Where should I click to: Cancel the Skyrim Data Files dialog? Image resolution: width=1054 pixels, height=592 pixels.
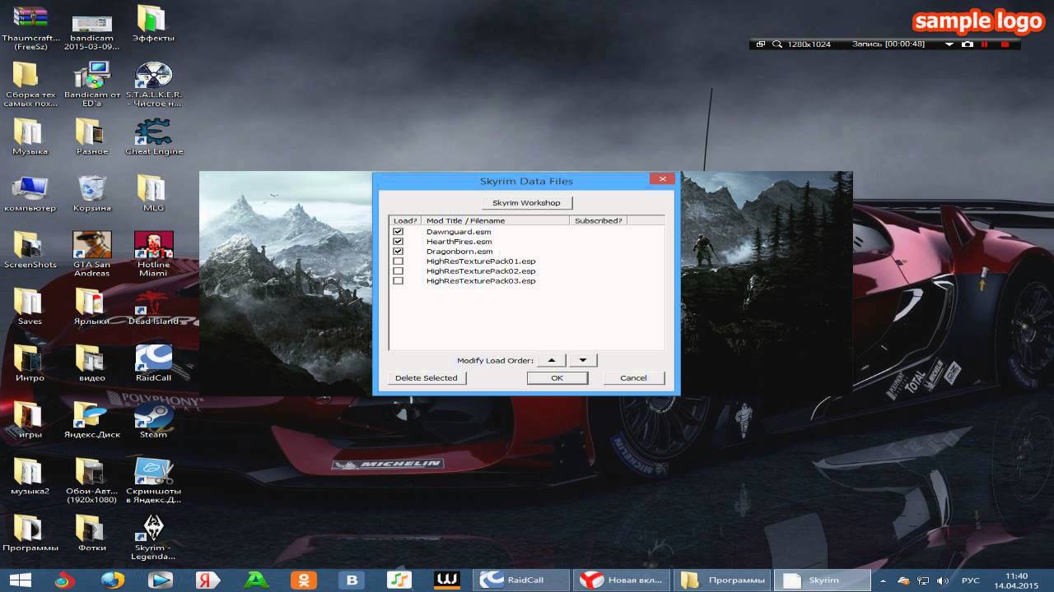[633, 377]
